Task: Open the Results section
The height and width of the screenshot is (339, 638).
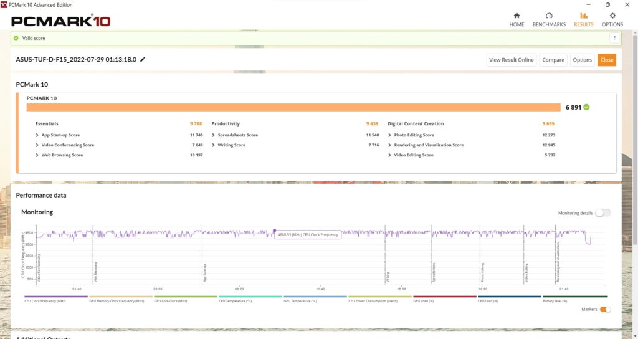Action: coord(583,19)
